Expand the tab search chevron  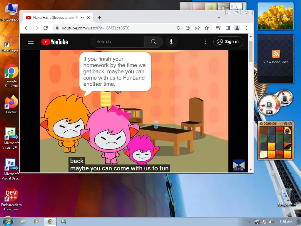(x=219, y=18)
